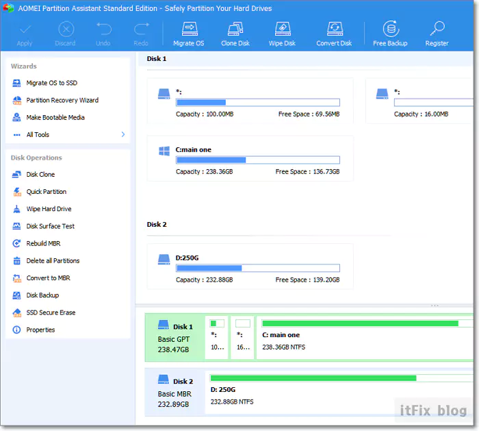Open Properties in Disk Operations
This screenshot has width=479, height=431.
(x=40, y=330)
